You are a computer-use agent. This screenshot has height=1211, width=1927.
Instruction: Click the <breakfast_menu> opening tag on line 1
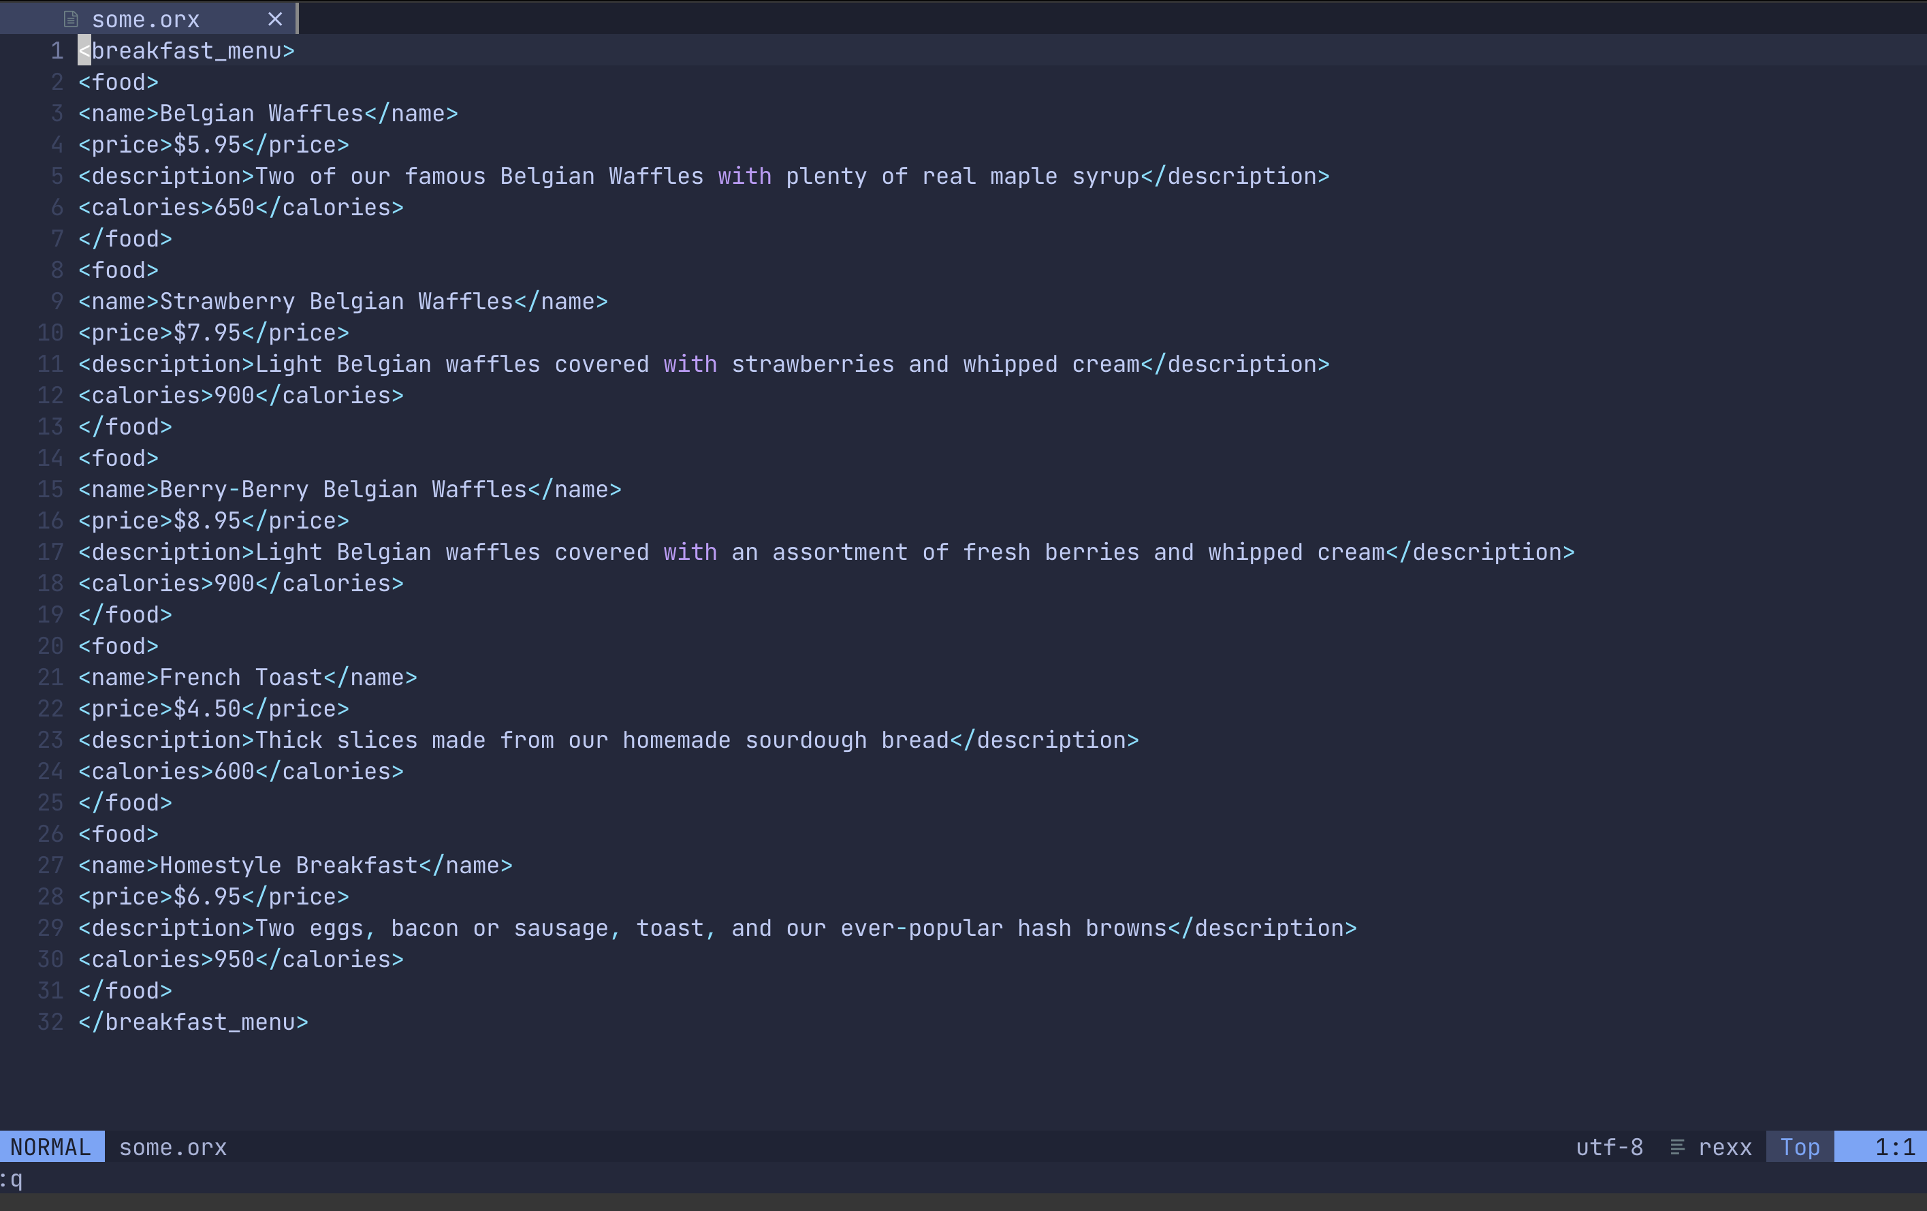tap(186, 50)
